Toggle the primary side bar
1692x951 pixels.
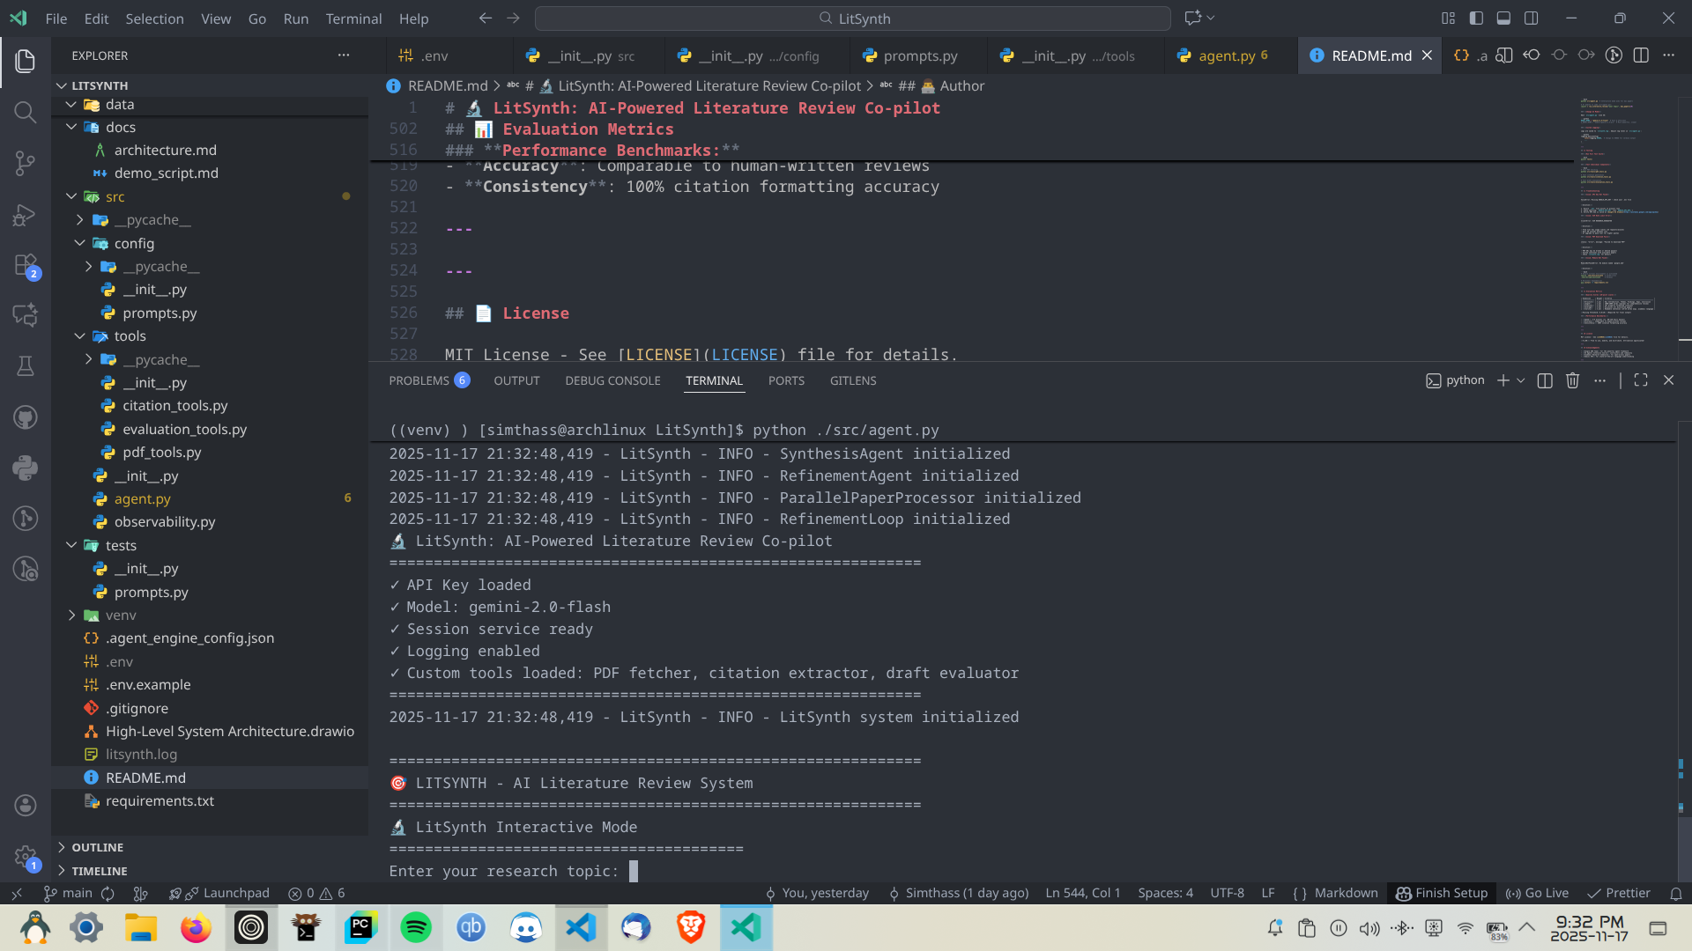click(1474, 18)
